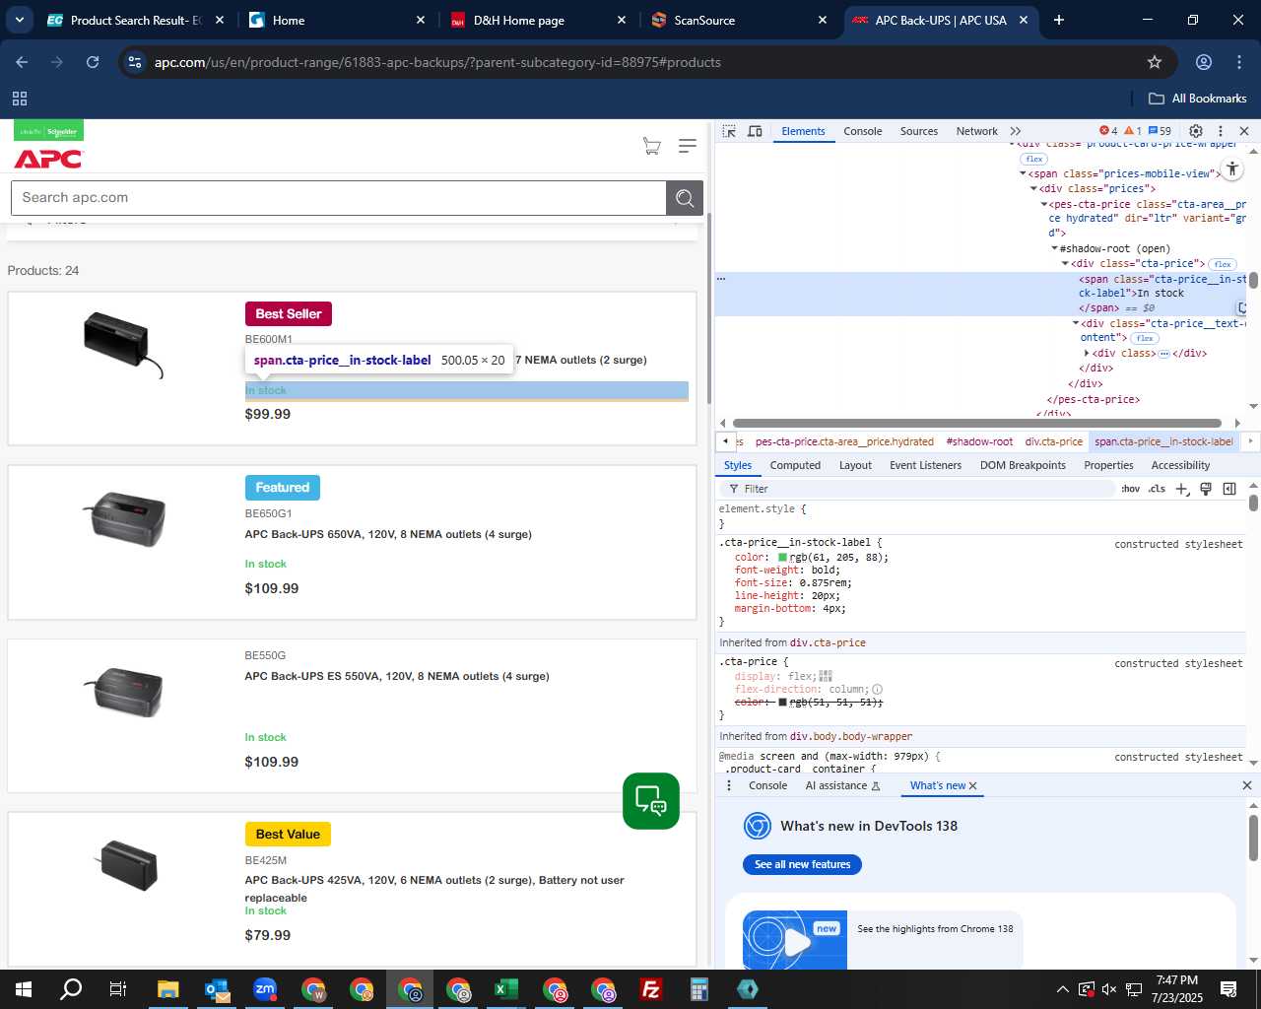Open the AI assistance drawer tab
This screenshot has width=1261, height=1009.
click(842, 785)
